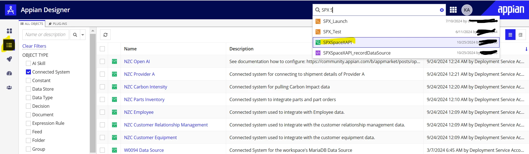Sort by the Description column header
This screenshot has height=154, width=529.
tap(241, 49)
